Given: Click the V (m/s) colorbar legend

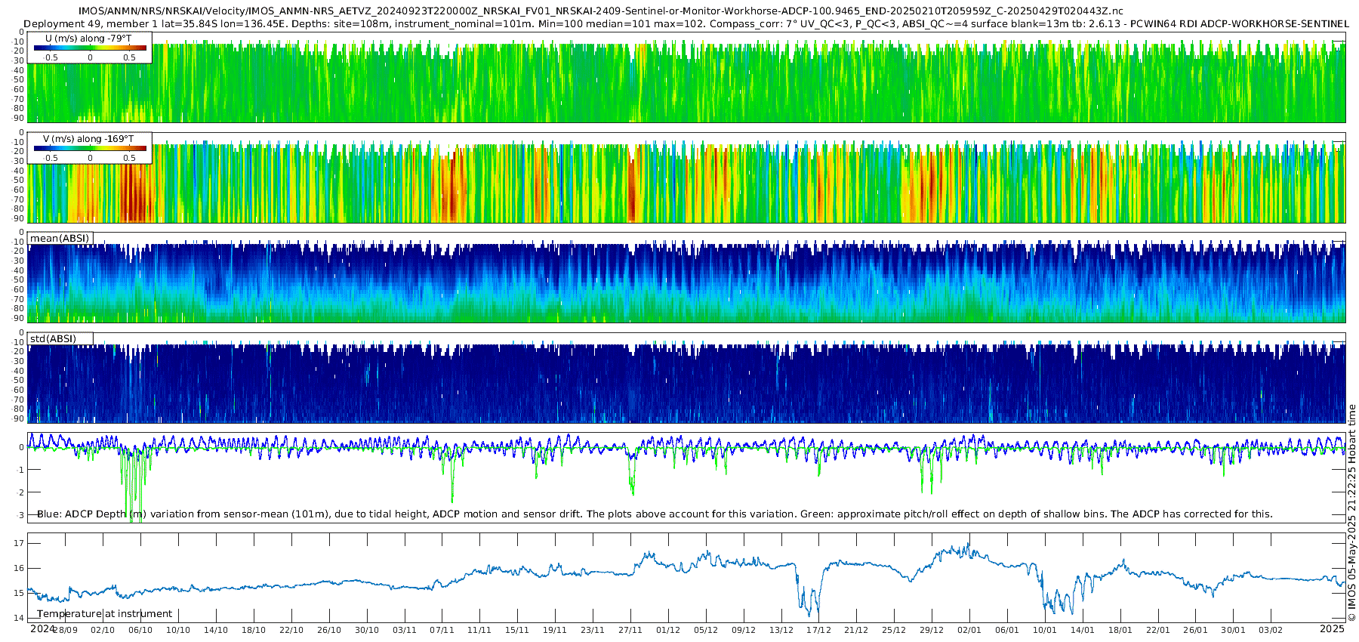Looking at the screenshot, I should 90,148.
